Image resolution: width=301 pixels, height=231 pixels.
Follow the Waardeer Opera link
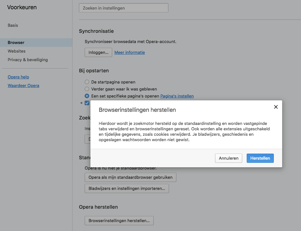coord(23,85)
